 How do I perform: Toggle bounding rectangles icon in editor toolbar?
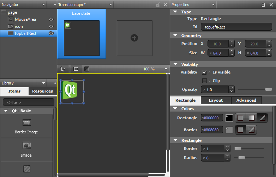[x=76, y=69]
